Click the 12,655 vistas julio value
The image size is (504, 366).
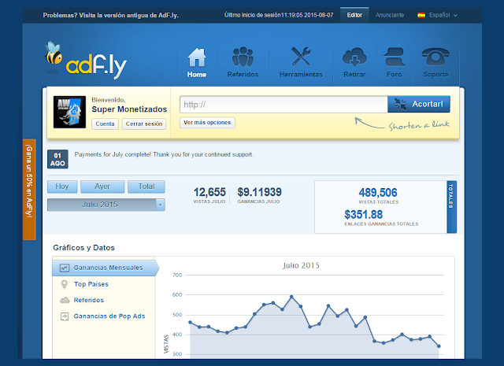209,192
